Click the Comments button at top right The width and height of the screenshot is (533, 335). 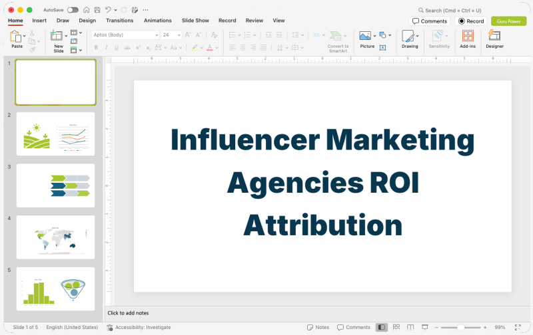pyautogui.click(x=430, y=21)
